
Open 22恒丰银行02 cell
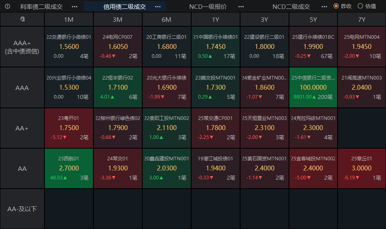coord(118,88)
